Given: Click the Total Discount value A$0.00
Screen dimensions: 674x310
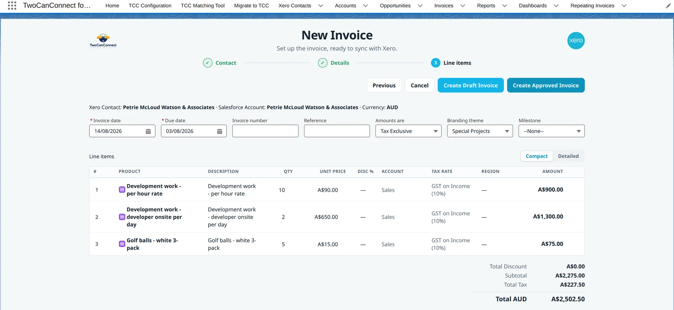Looking at the screenshot, I should click(x=575, y=267).
